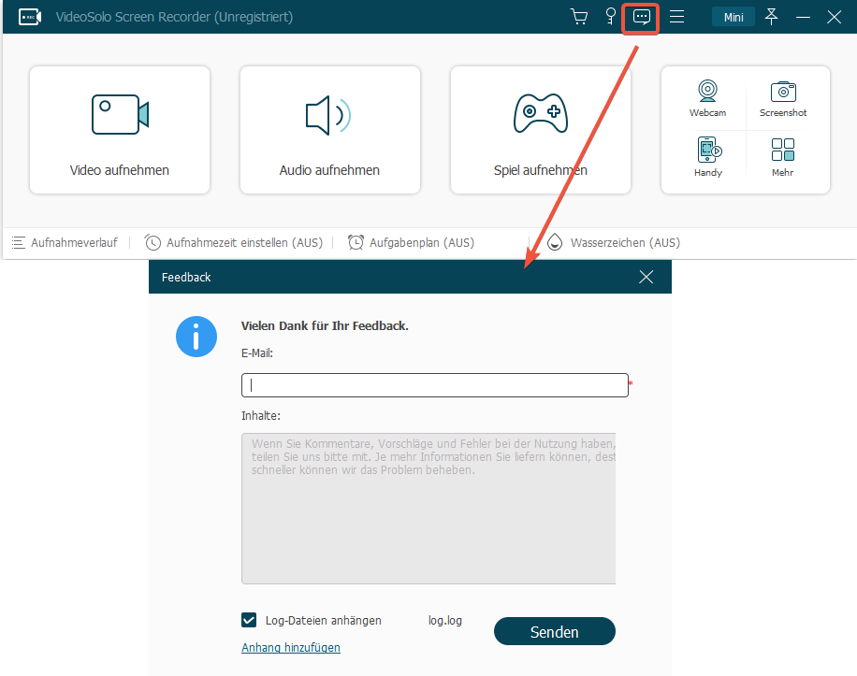This screenshot has width=857, height=676.
Task: Click the shopping cart purchase icon
Action: click(579, 17)
